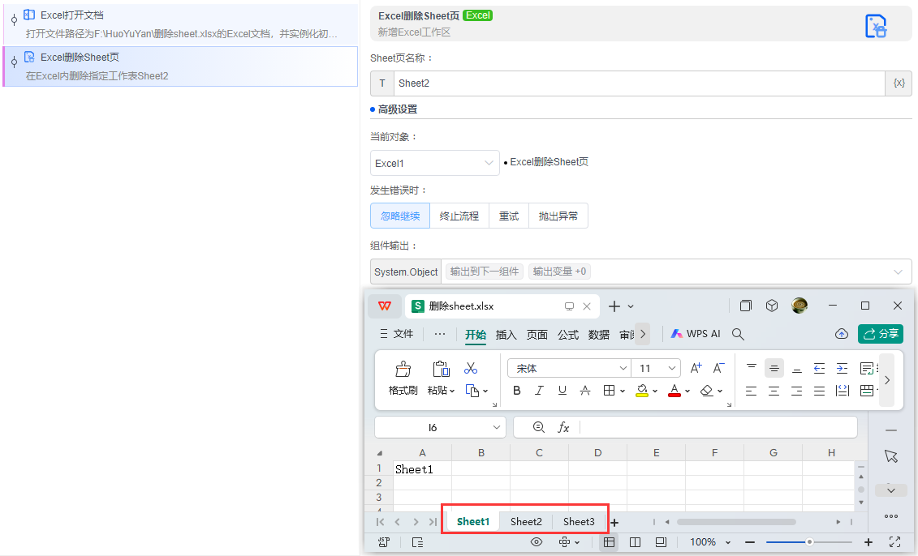Toggle Bold formatting
The image size is (918, 556).
tap(517, 390)
